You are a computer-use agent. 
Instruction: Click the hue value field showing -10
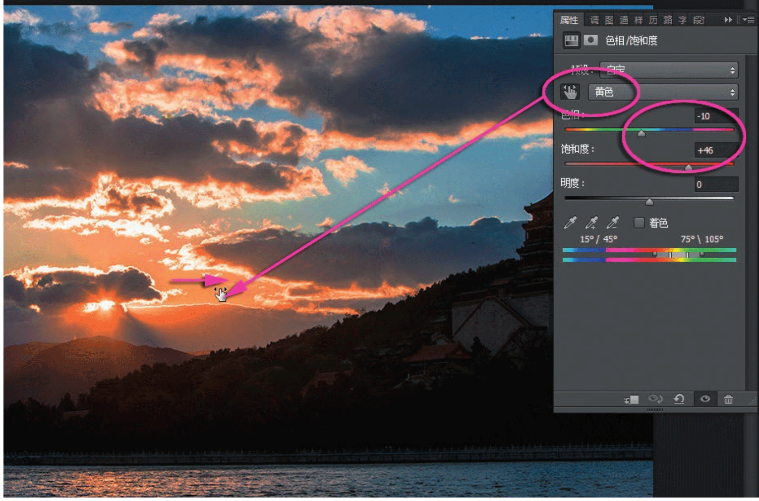tap(716, 116)
